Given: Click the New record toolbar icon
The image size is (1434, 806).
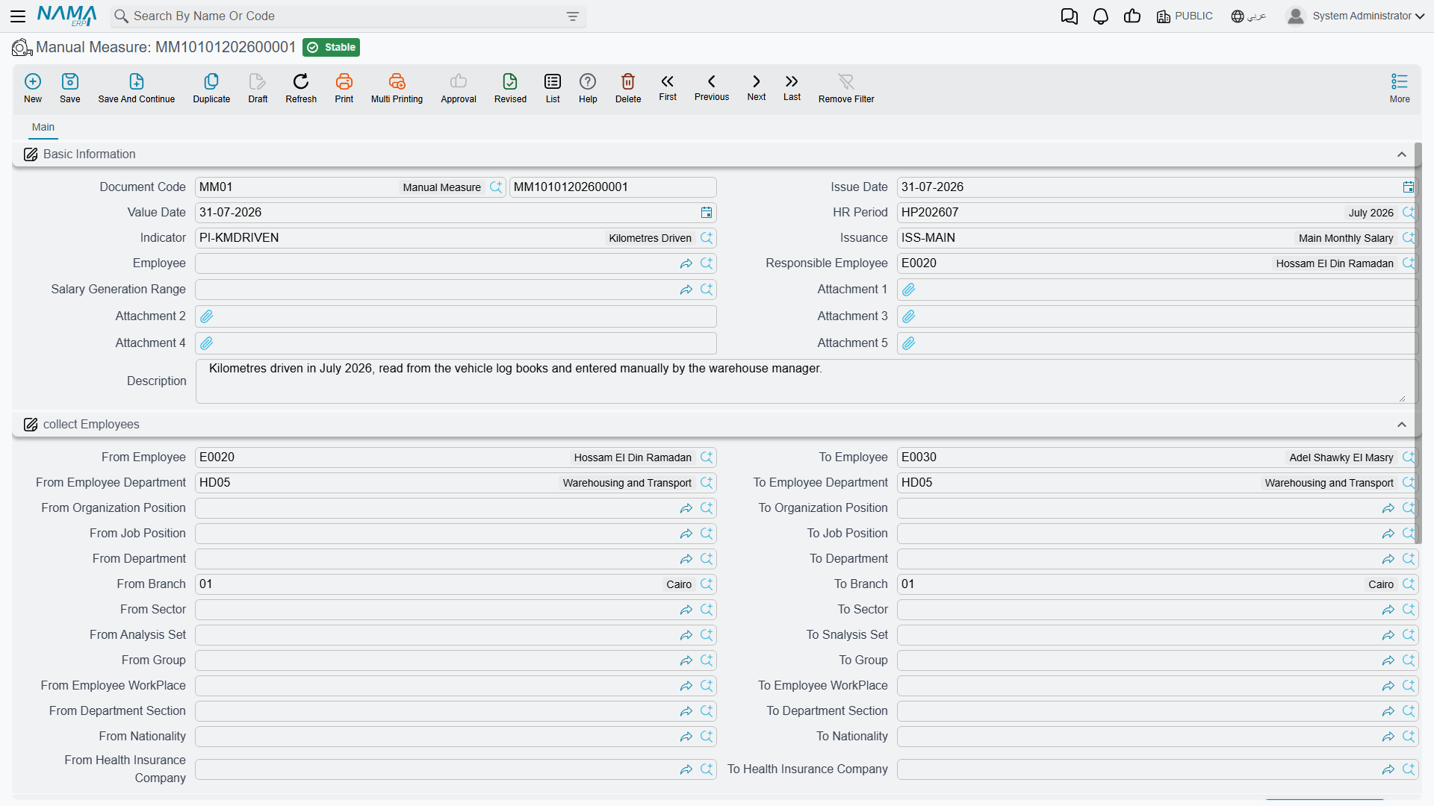Looking at the screenshot, I should pos(33,87).
